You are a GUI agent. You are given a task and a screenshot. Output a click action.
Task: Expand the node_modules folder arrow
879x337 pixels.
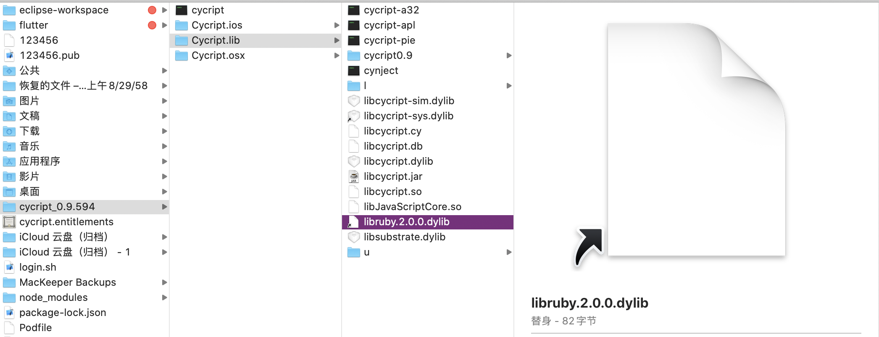pyautogui.click(x=165, y=298)
